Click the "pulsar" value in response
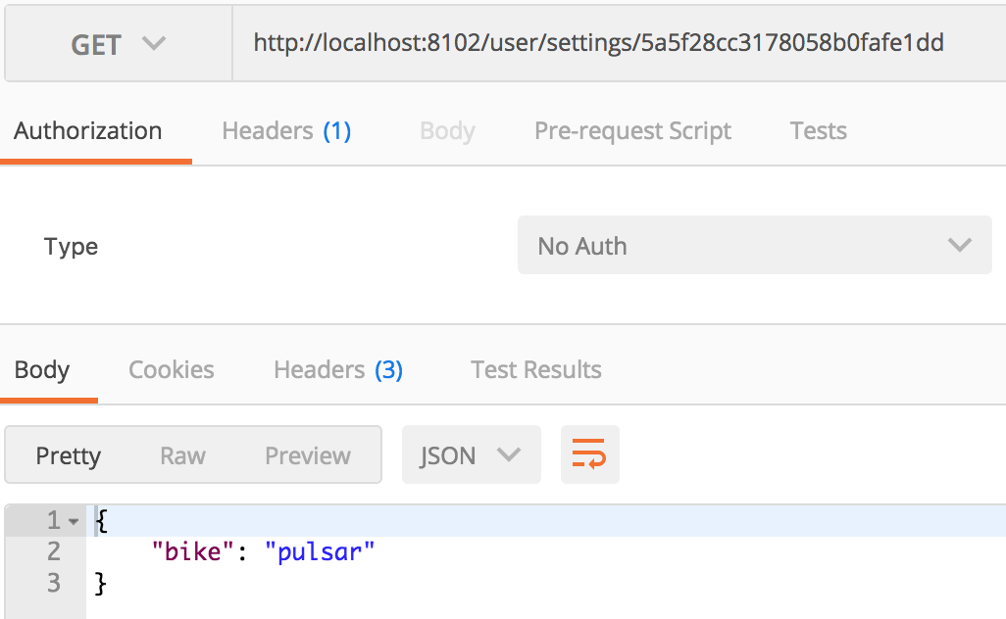The image size is (1006, 619). coord(320,551)
